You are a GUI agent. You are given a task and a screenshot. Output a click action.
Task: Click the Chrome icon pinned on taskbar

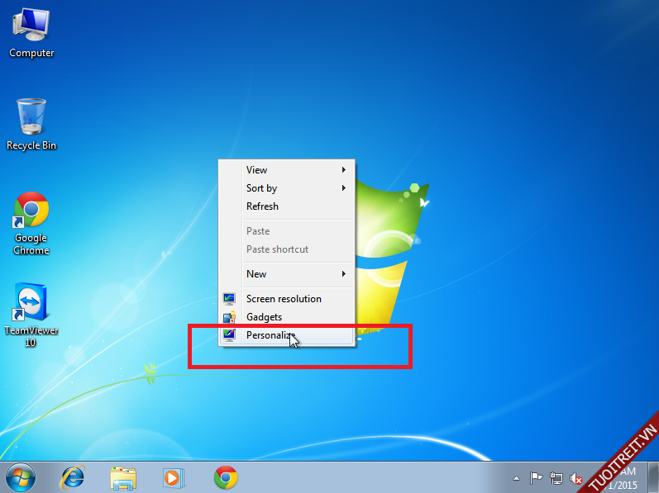tap(225, 476)
